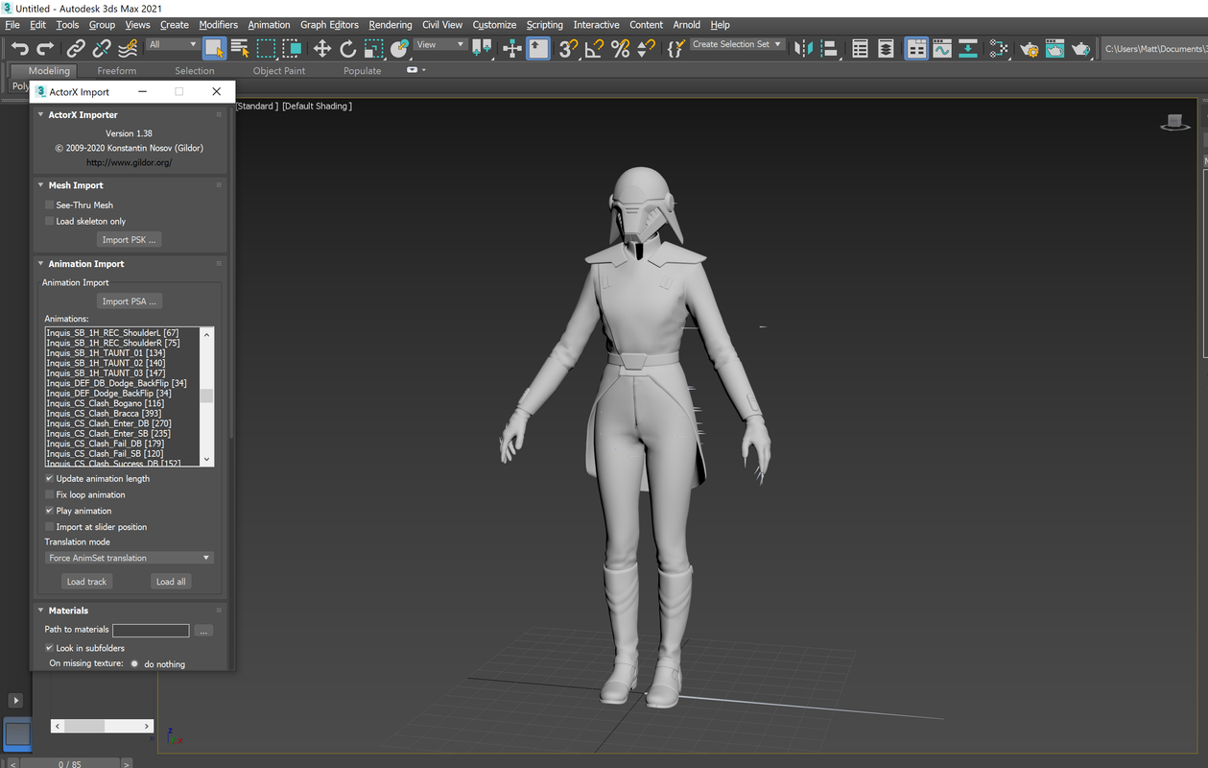
Task: Open Force AnimSet translation dropdown
Action: coord(130,558)
